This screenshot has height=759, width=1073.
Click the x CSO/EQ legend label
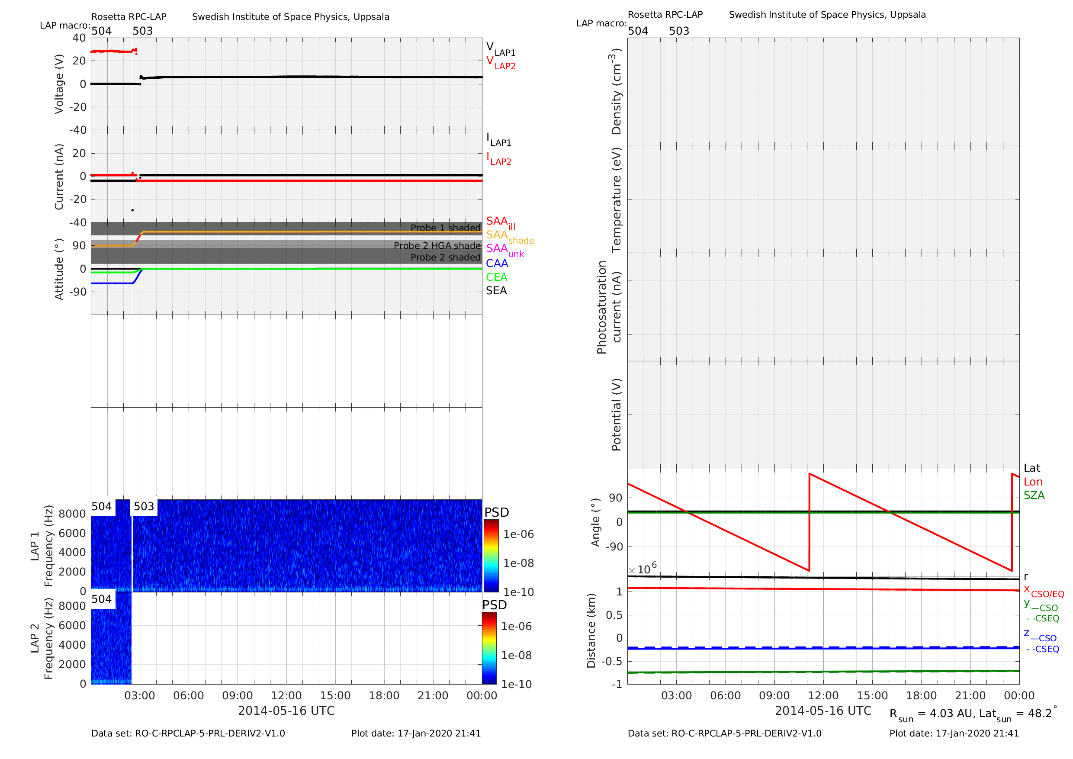click(1044, 591)
